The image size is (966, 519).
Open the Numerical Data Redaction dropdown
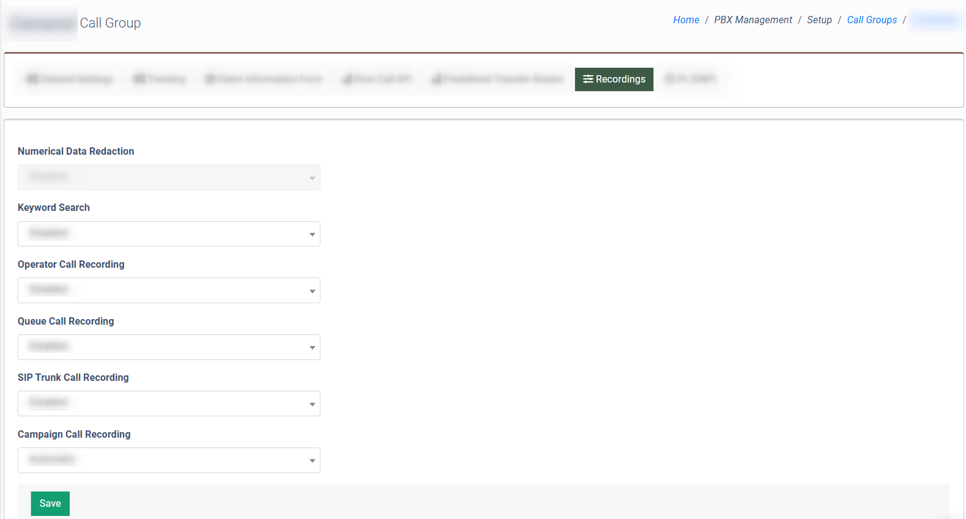(169, 177)
